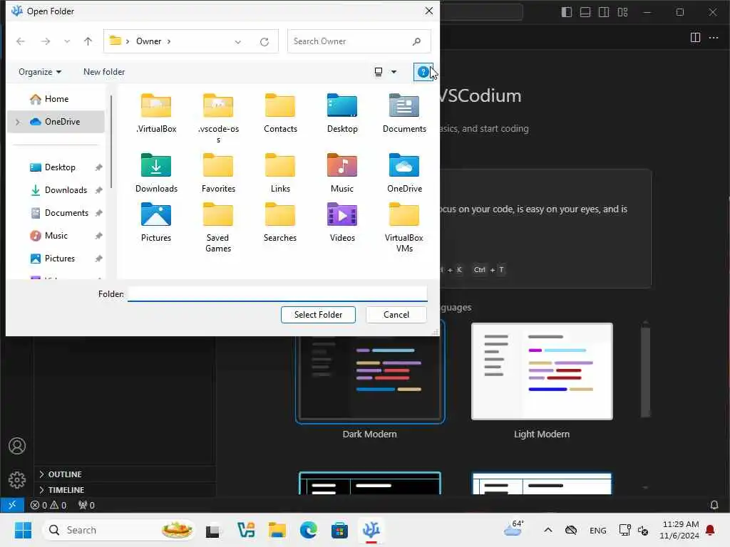Expand breadcrumb arrow after Owner
Viewport: 730px width, 547px height.
(x=169, y=41)
